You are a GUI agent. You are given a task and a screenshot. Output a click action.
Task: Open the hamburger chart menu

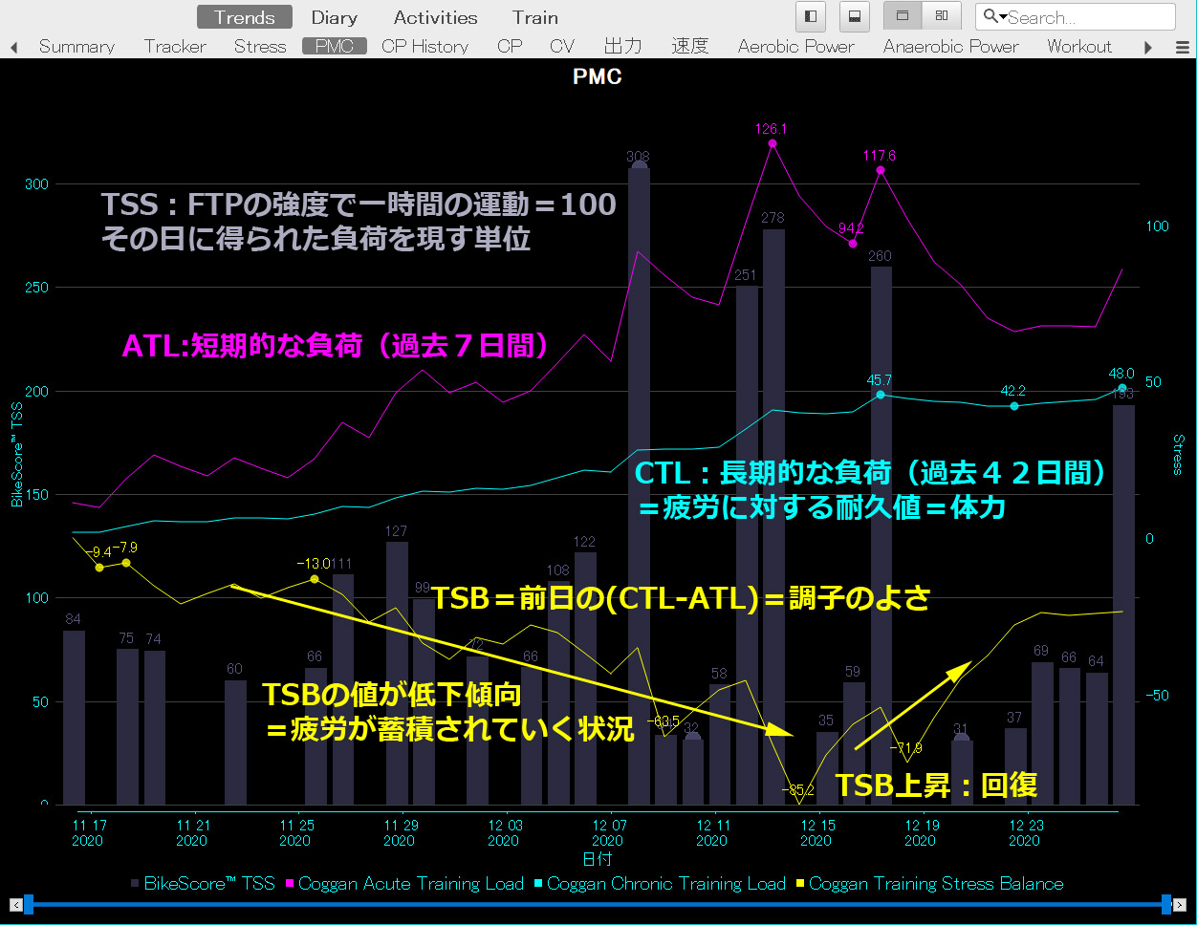pyautogui.click(x=1182, y=47)
